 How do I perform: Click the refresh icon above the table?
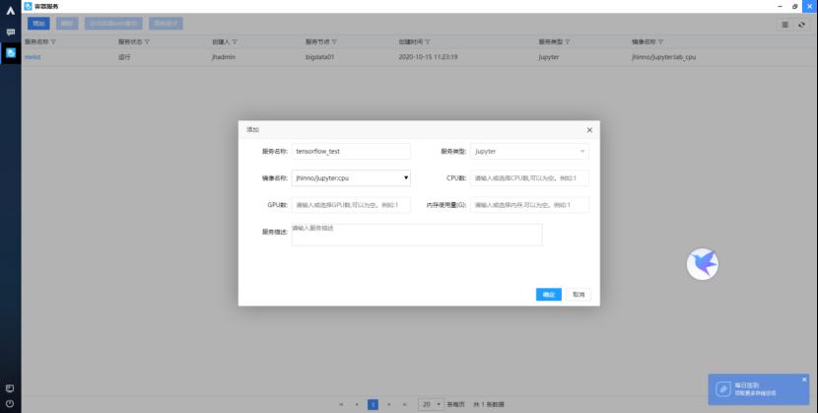point(801,24)
